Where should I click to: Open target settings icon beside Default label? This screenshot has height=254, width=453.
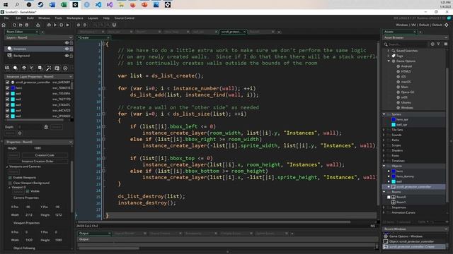[x=447, y=25]
